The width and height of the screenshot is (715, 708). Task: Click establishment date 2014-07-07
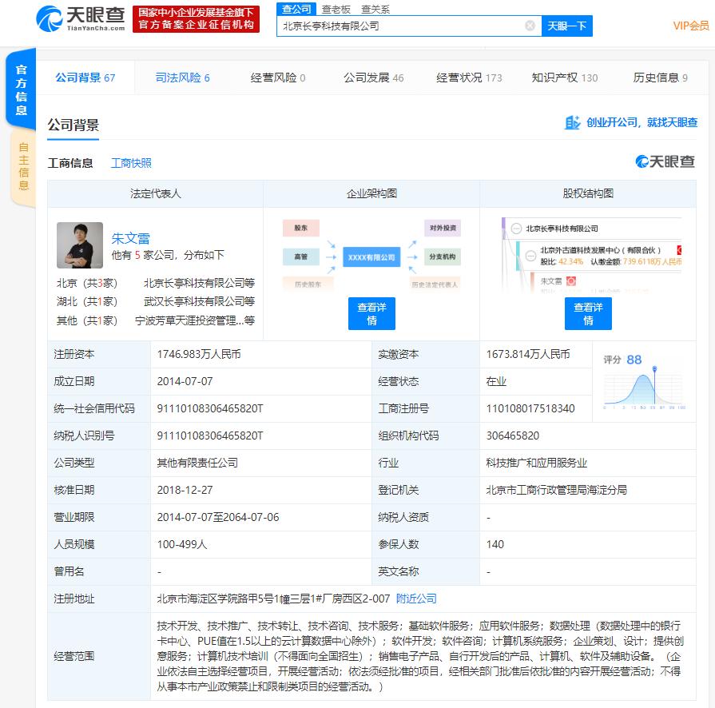[x=185, y=381]
